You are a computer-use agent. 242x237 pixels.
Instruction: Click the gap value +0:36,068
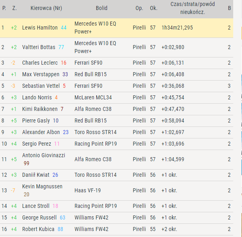click(x=173, y=86)
